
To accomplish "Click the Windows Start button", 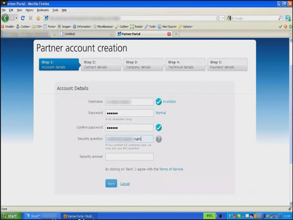I will pos(11,216).
